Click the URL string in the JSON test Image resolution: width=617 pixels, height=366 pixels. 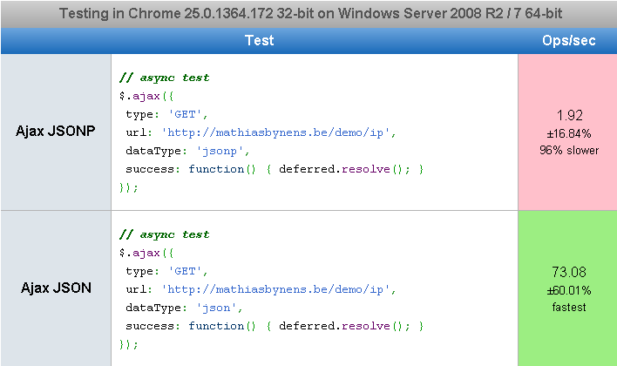coord(279,289)
